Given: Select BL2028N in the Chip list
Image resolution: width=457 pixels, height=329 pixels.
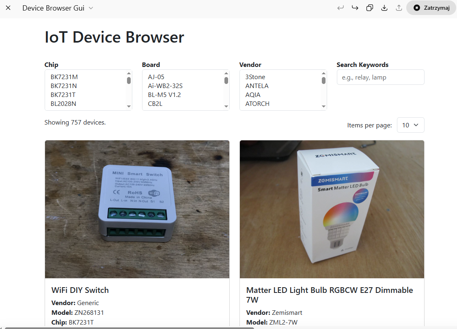Looking at the screenshot, I should click(63, 104).
